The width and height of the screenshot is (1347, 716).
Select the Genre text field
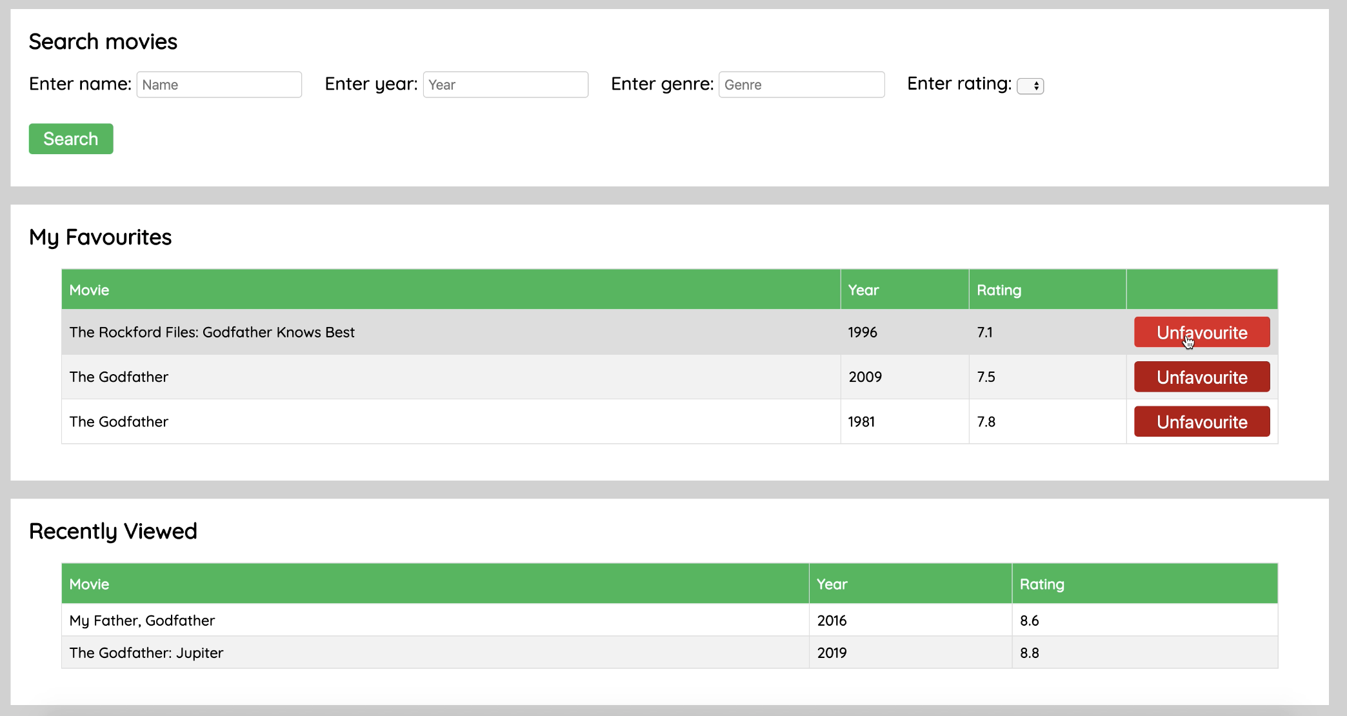(x=801, y=85)
